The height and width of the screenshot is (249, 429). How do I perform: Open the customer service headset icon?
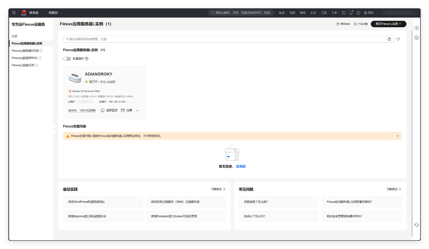pos(416,225)
